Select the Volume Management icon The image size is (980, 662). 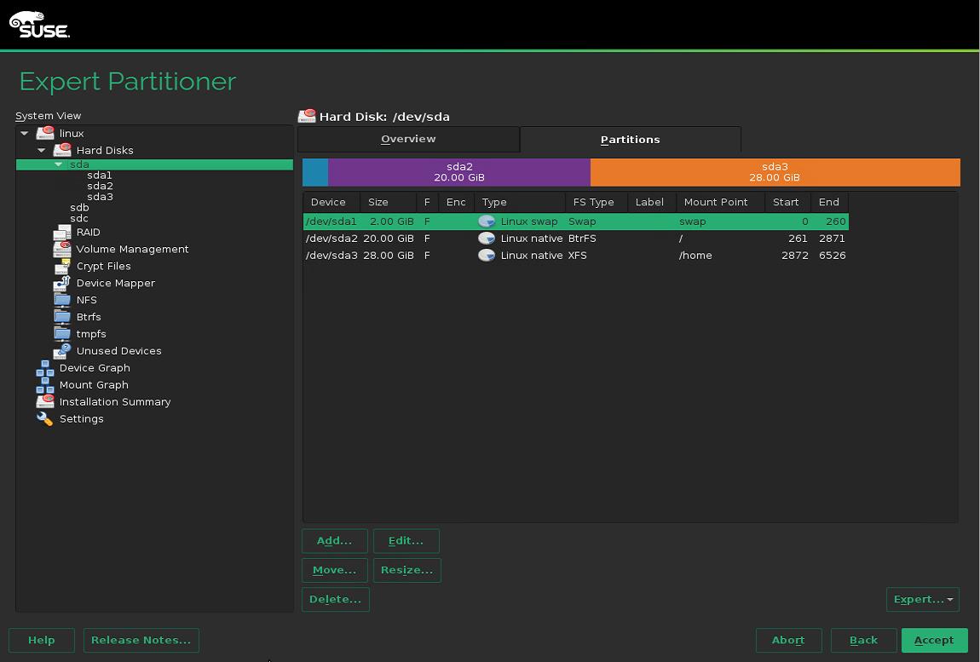point(62,249)
